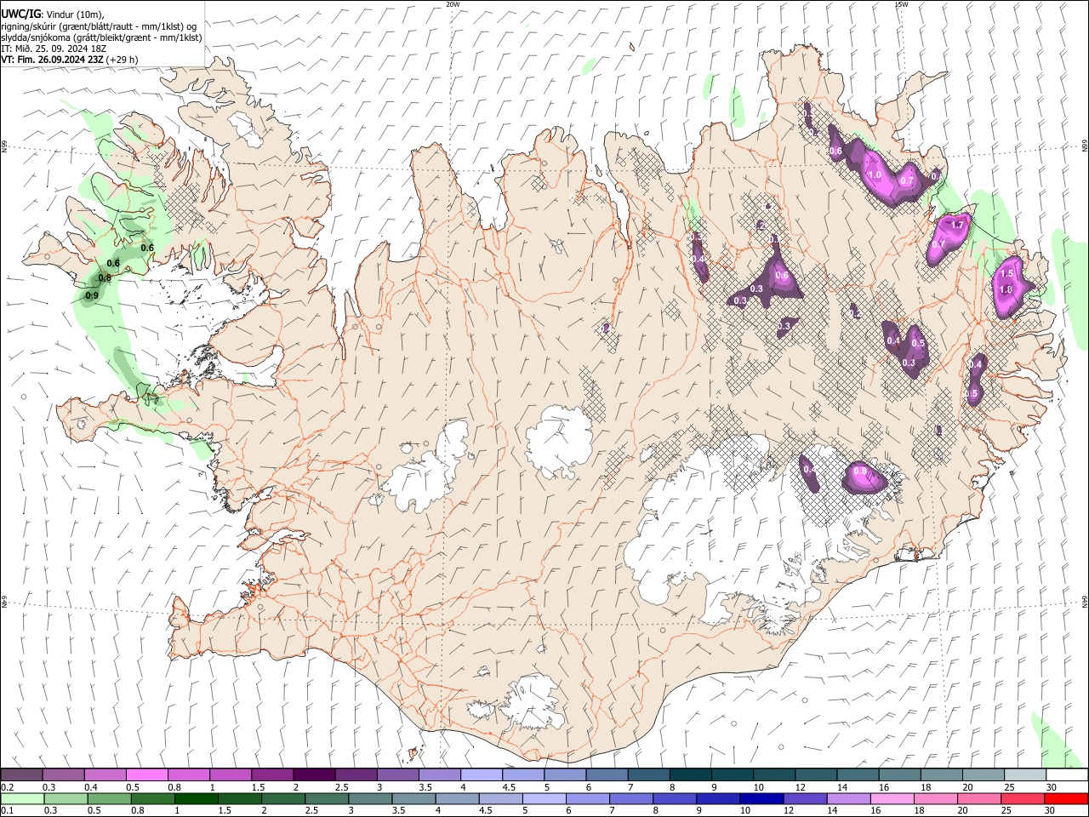
Task: Pick darkest green rain swatch between 1 and 1.5
Action: [x=196, y=799]
